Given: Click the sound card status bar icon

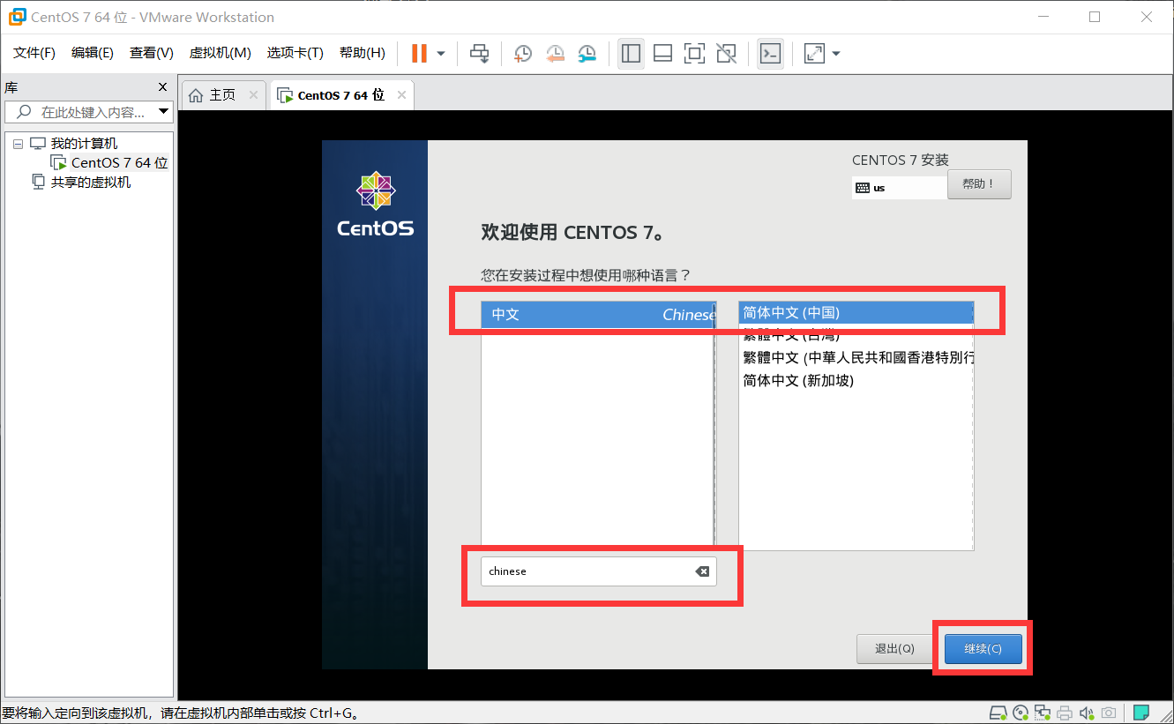Looking at the screenshot, I should (1087, 713).
